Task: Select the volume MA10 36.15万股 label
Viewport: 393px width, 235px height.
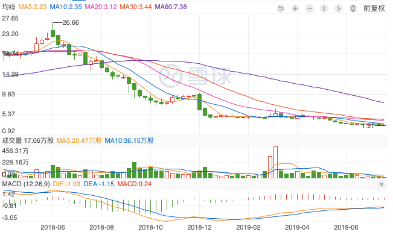Action: (129, 140)
